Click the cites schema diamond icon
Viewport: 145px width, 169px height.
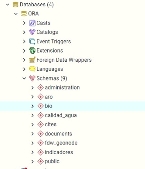coord(40,124)
